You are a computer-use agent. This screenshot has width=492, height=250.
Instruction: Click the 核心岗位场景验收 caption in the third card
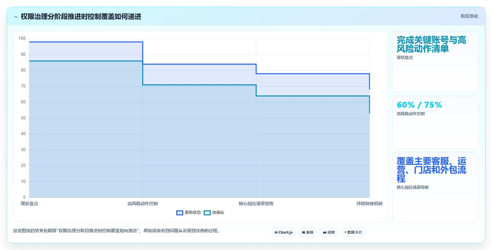click(413, 187)
